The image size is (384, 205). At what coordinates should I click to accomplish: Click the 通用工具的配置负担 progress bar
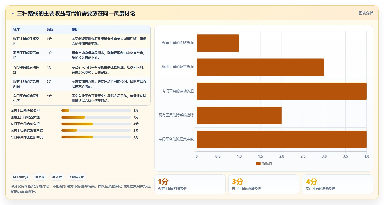coord(96,117)
